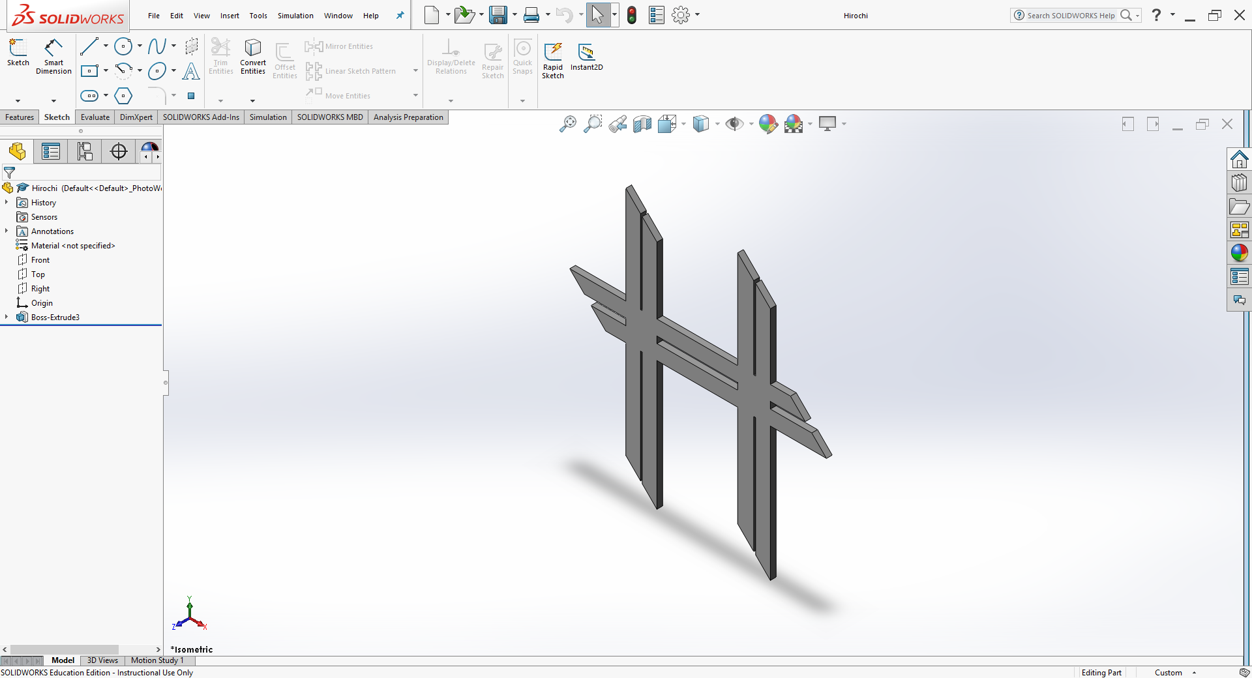Click Rebuild traffic light icon
The image size is (1252, 678).
631,15
